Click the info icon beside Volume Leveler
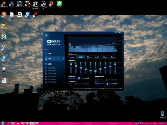Image resolution: width=167 pixels, height=125 pixels. (x=76, y=76)
